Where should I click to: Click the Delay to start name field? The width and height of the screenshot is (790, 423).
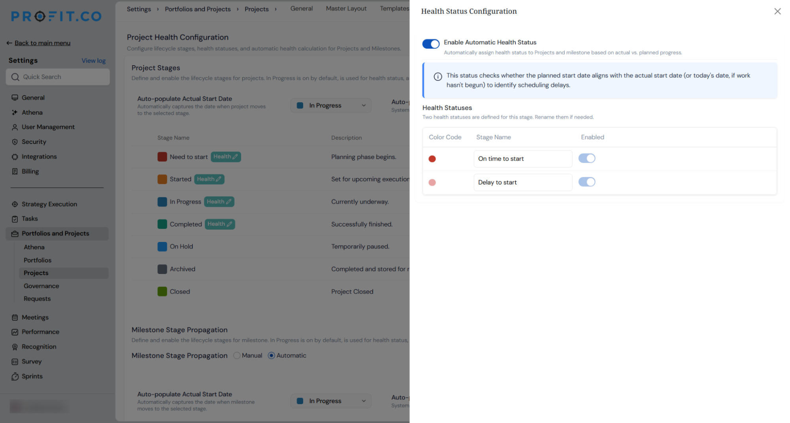pyautogui.click(x=523, y=183)
